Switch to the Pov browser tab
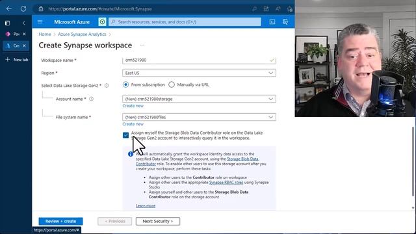The width and height of the screenshot is (416, 234). [13, 34]
